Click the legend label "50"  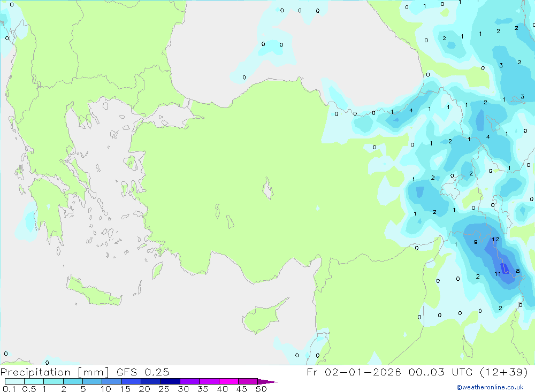click(x=261, y=389)
